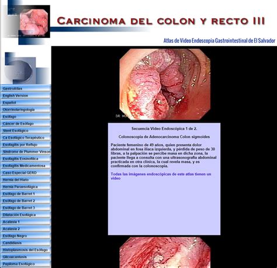Open Síndrome de Plummer Vinson
This screenshot has width=277, height=268.
[x=26, y=151]
